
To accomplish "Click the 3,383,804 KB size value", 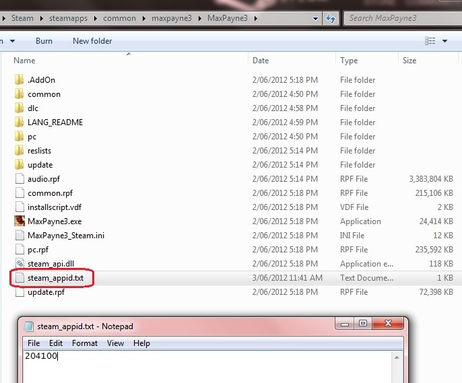I will [x=431, y=179].
